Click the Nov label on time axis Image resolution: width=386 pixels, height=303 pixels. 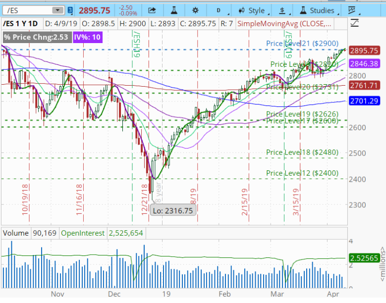[57, 294]
